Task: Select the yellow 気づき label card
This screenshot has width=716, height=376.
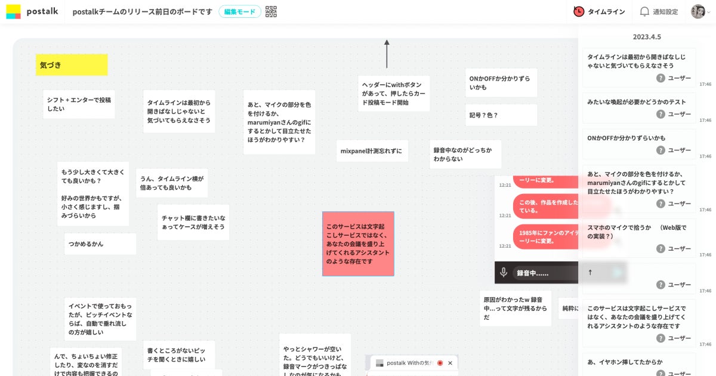Action: coord(72,64)
